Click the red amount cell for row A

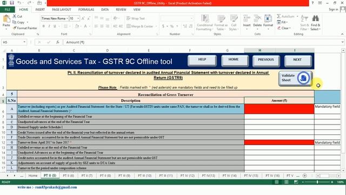click(279, 109)
